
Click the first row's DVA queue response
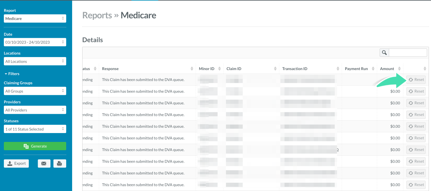(x=143, y=80)
